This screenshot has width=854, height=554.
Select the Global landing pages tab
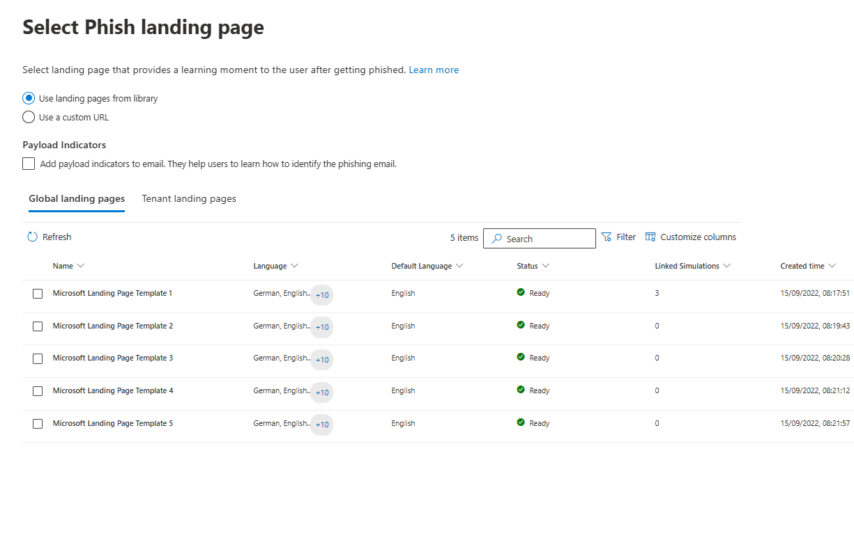click(77, 199)
